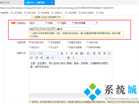Toggle italic formatting in the editor
Image resolution: width=139 pixels, height=104 pixels.
67,53
